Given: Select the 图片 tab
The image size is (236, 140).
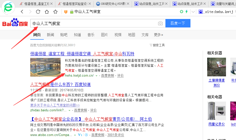Looking at the screenshot, I should coord(104,35).
